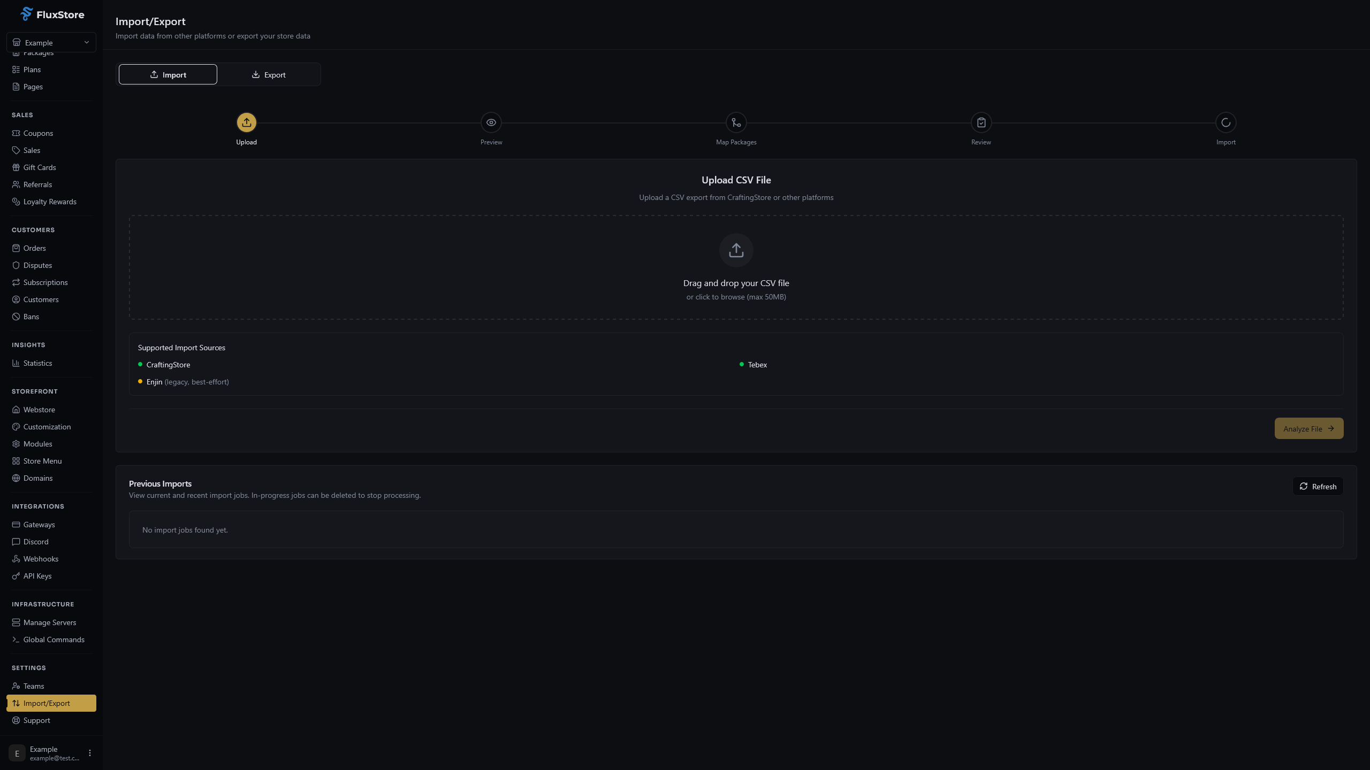Viewport: 1370px width, 770px height.
Task: Click the Teams users icon
Action: tap(16, 686)
